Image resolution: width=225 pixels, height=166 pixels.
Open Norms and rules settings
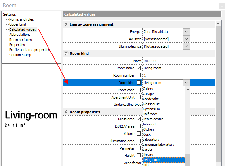(22, 19)
